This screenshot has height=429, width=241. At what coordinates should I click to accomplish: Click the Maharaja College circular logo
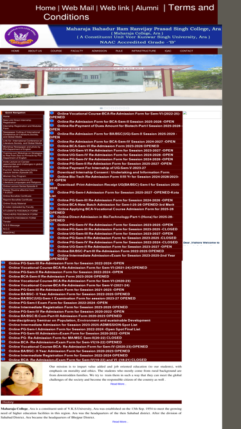coord(21,36)
